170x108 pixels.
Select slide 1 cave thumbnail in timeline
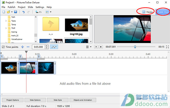(9, 68)
